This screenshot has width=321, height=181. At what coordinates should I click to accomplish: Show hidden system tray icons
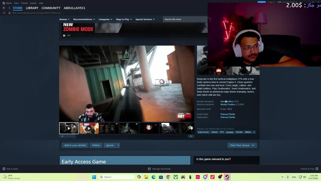(282, 177)
